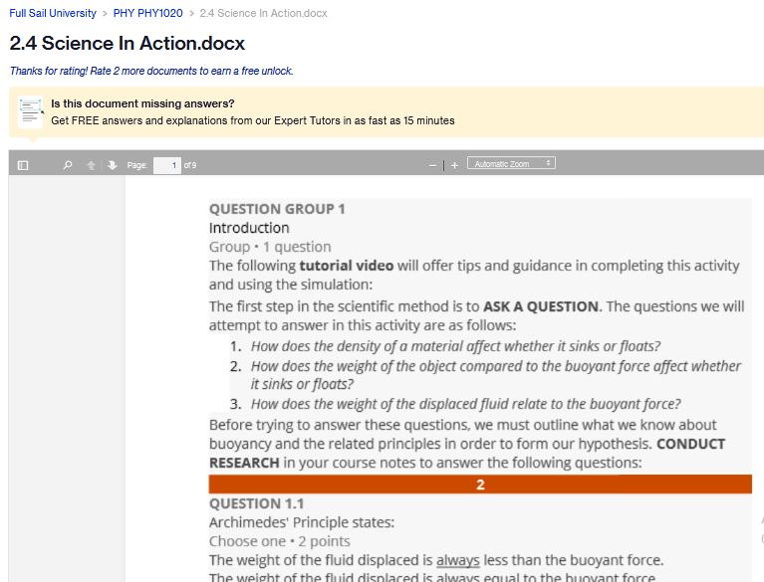This screenshot has height=582, width=764.
Task: Click the Rate 2 more documents message
Action: coord(151,71)
